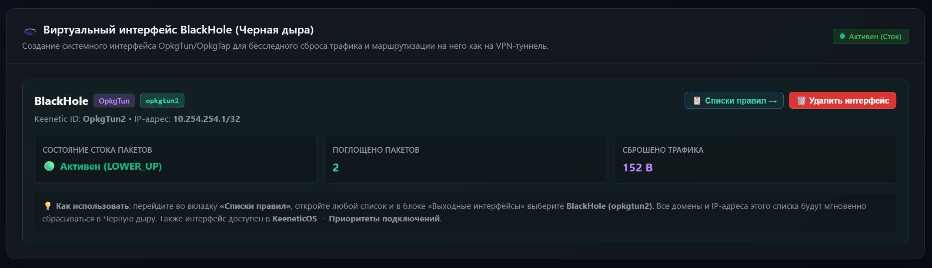932x268 pixels.
Task: Click the IP address 10.254.254.1/32
Action: click(207, 119)
